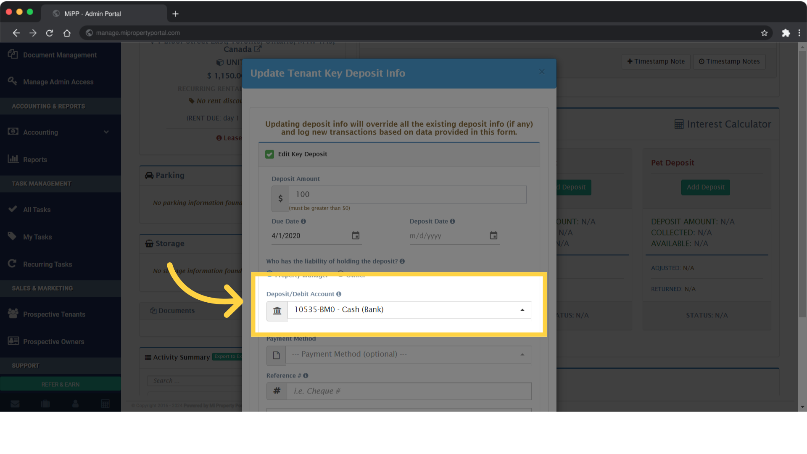Open Document Management in sidebar
Screen dimensions: 807x454
tap(60, 55)
